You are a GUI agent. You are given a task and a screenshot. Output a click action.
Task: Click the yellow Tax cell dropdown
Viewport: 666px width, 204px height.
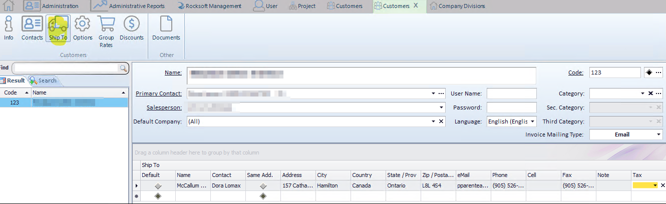click(x=655, y=185)
